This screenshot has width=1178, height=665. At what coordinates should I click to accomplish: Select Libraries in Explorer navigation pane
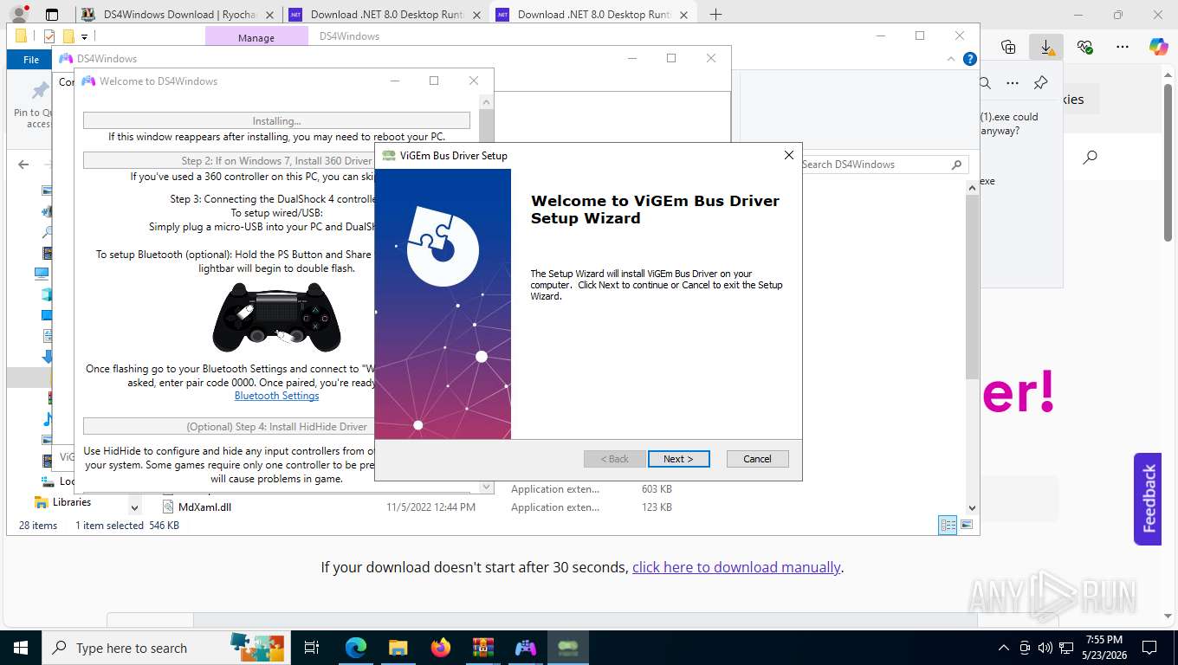pos(72,502)
